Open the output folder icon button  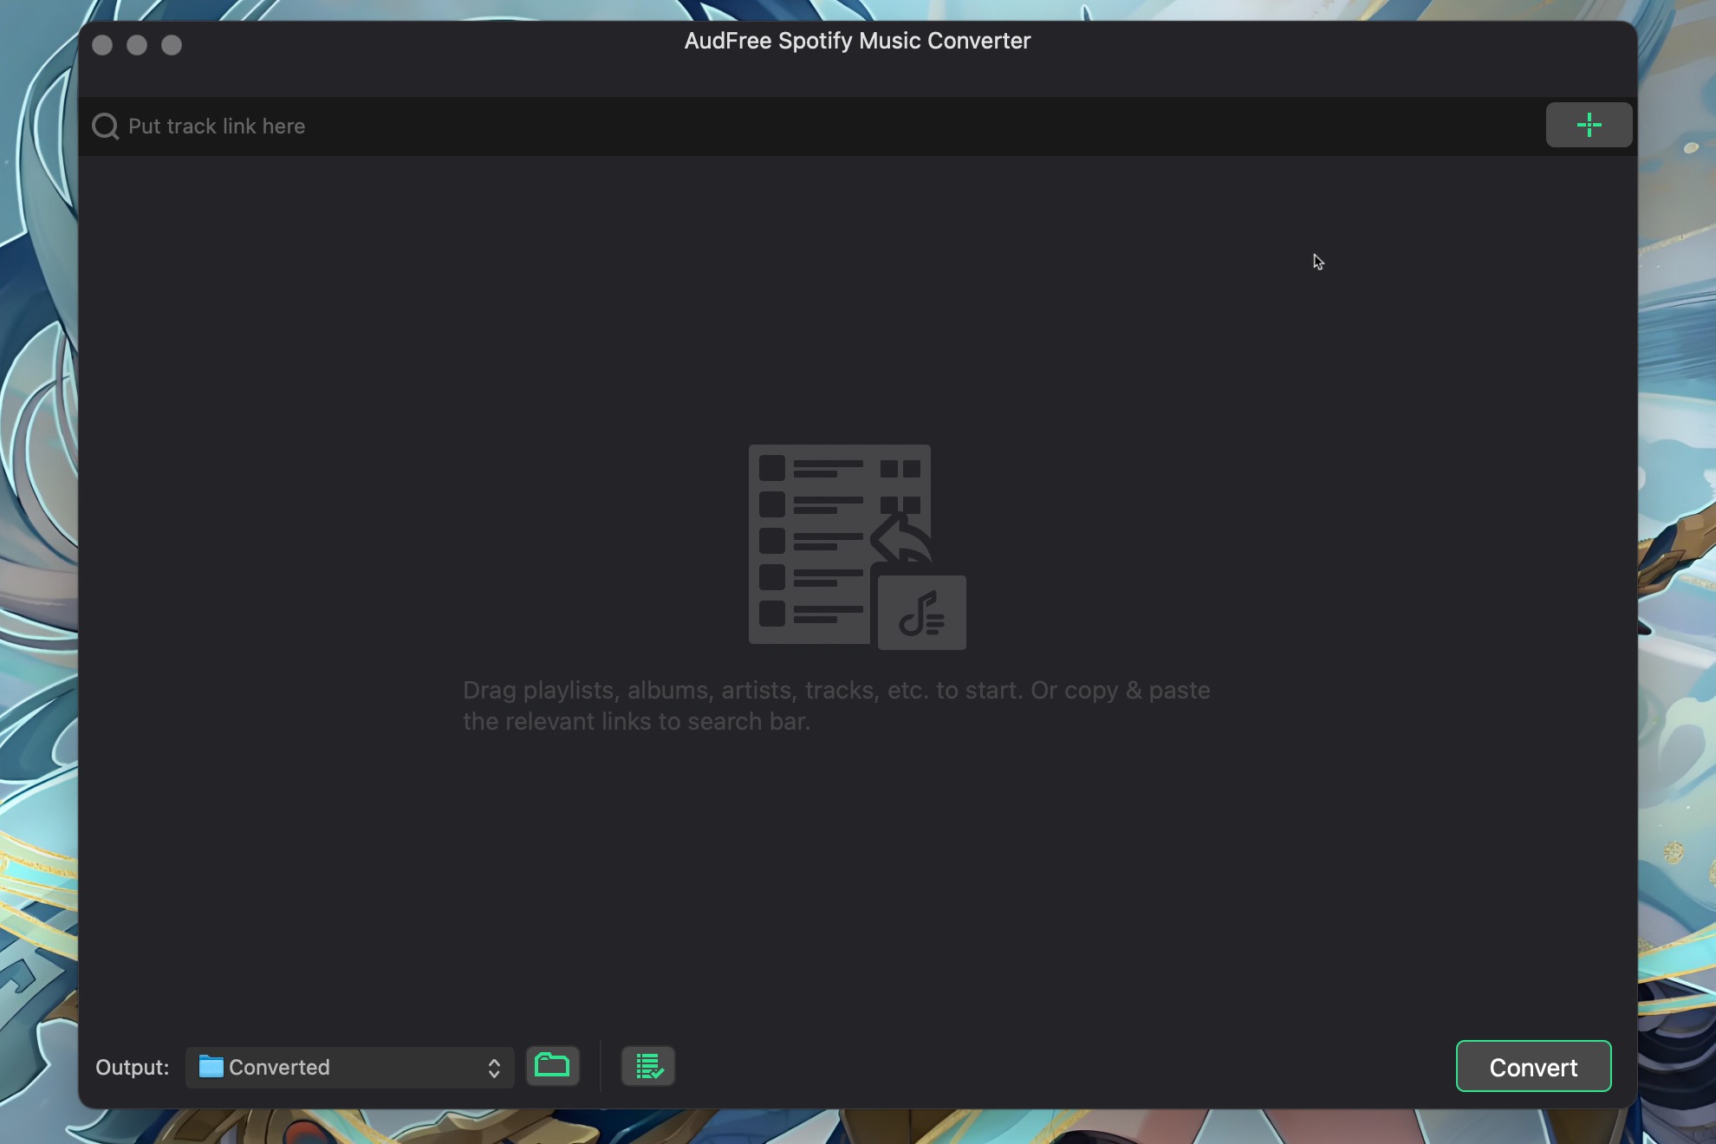pyautogui.click(x=552, y=1065)
